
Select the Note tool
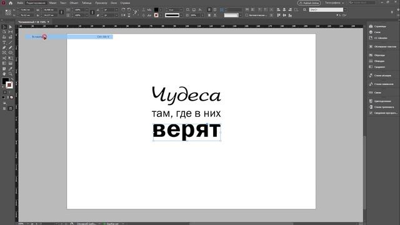(x=4, y=69)
